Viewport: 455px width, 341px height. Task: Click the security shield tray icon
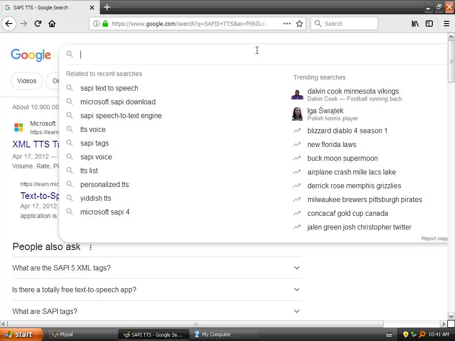[x=406, y=334]
